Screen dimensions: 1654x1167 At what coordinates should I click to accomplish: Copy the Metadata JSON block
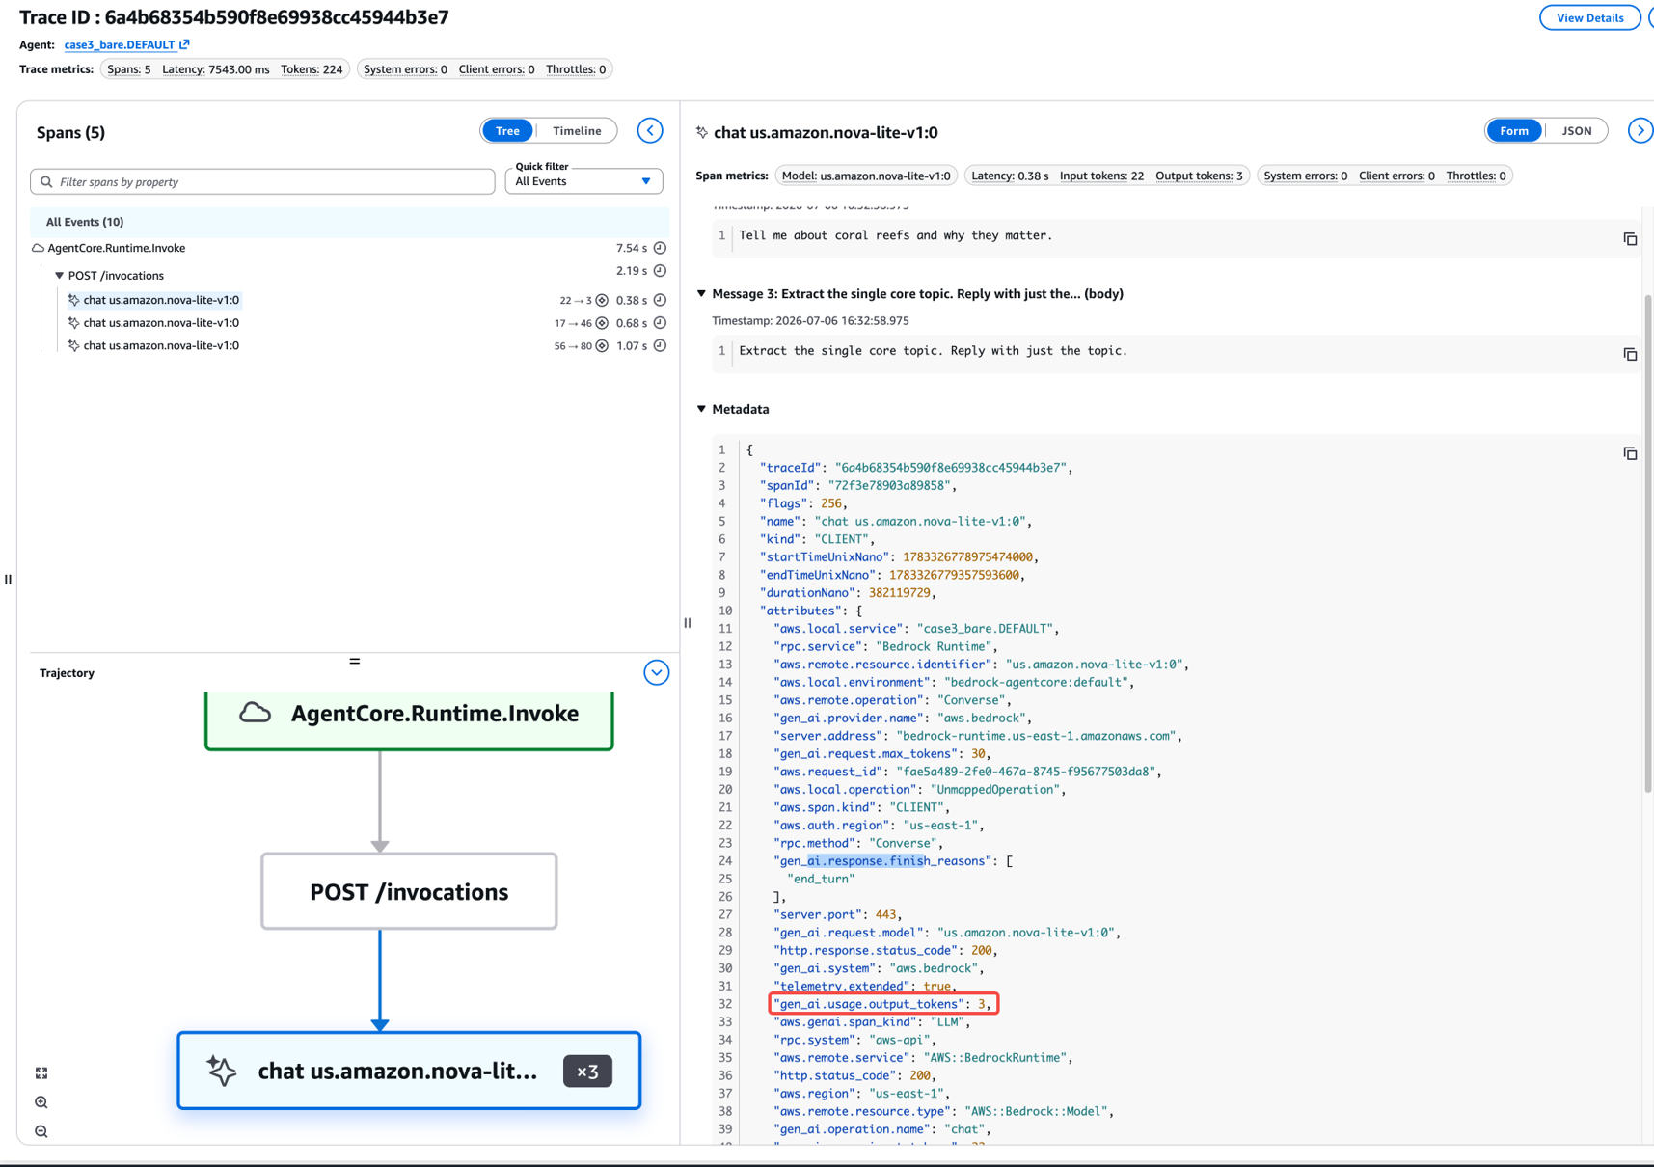click(1630, 453)
